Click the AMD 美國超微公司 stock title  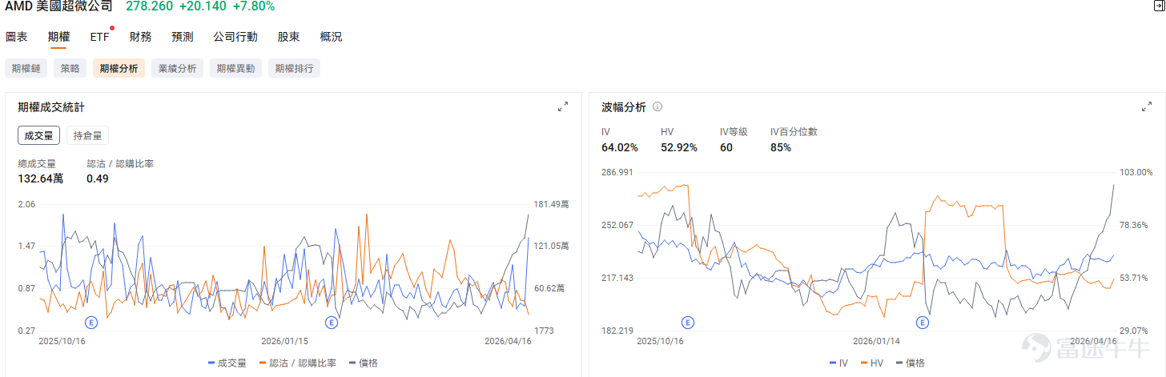pos(58,6)
